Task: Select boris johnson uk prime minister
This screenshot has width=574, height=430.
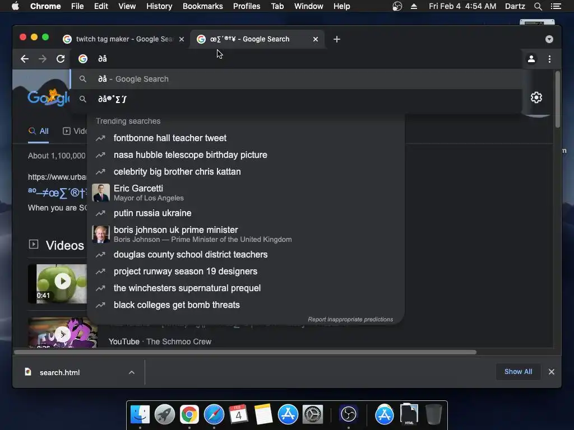Action: click(x=246, y=234)
